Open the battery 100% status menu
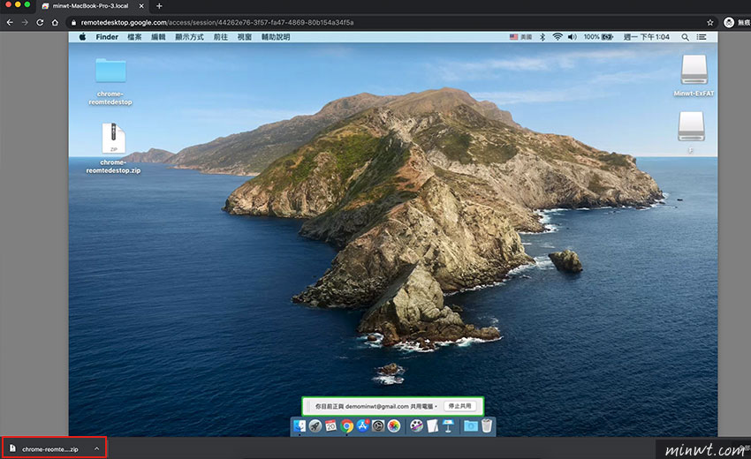This screenshot has width=751, height=459. click(x=598, y=37)
